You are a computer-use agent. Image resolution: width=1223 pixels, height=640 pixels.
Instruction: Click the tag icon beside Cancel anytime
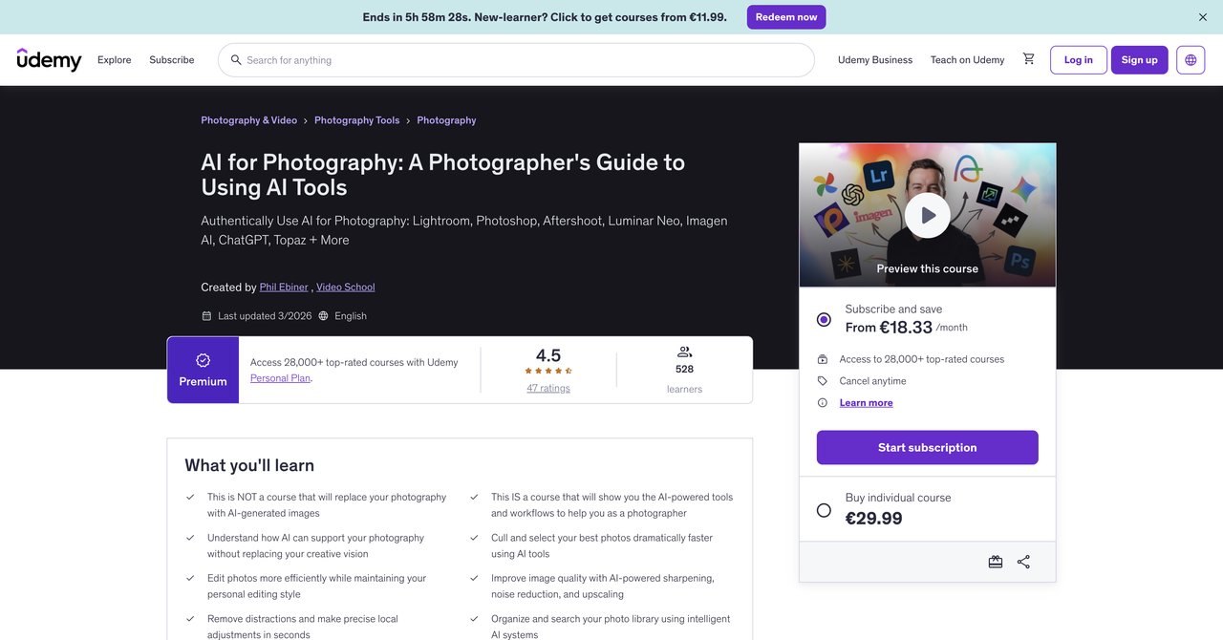pyautogui.click(x=823, y=381)
